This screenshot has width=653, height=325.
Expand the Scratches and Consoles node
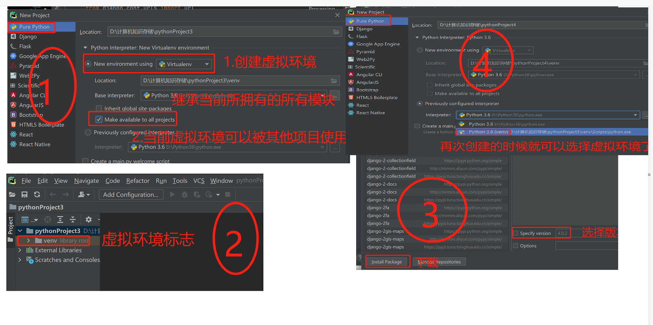coord(20,260)
